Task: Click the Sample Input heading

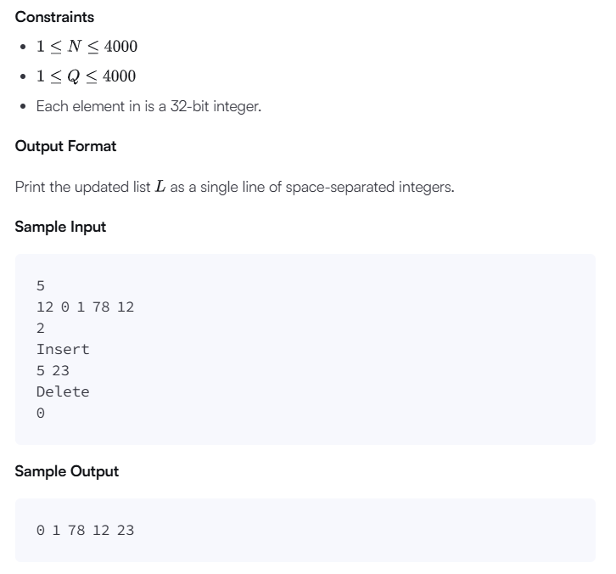Action: [60, 227]
